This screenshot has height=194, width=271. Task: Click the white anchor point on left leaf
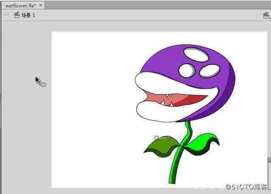(x=157, y=138)
